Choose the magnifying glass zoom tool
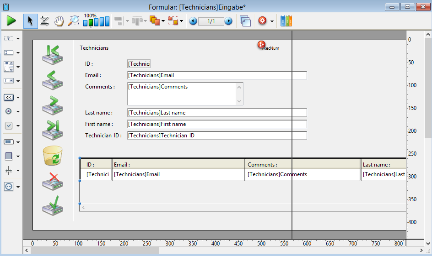The image size is (432, 256). click(73, 21)
